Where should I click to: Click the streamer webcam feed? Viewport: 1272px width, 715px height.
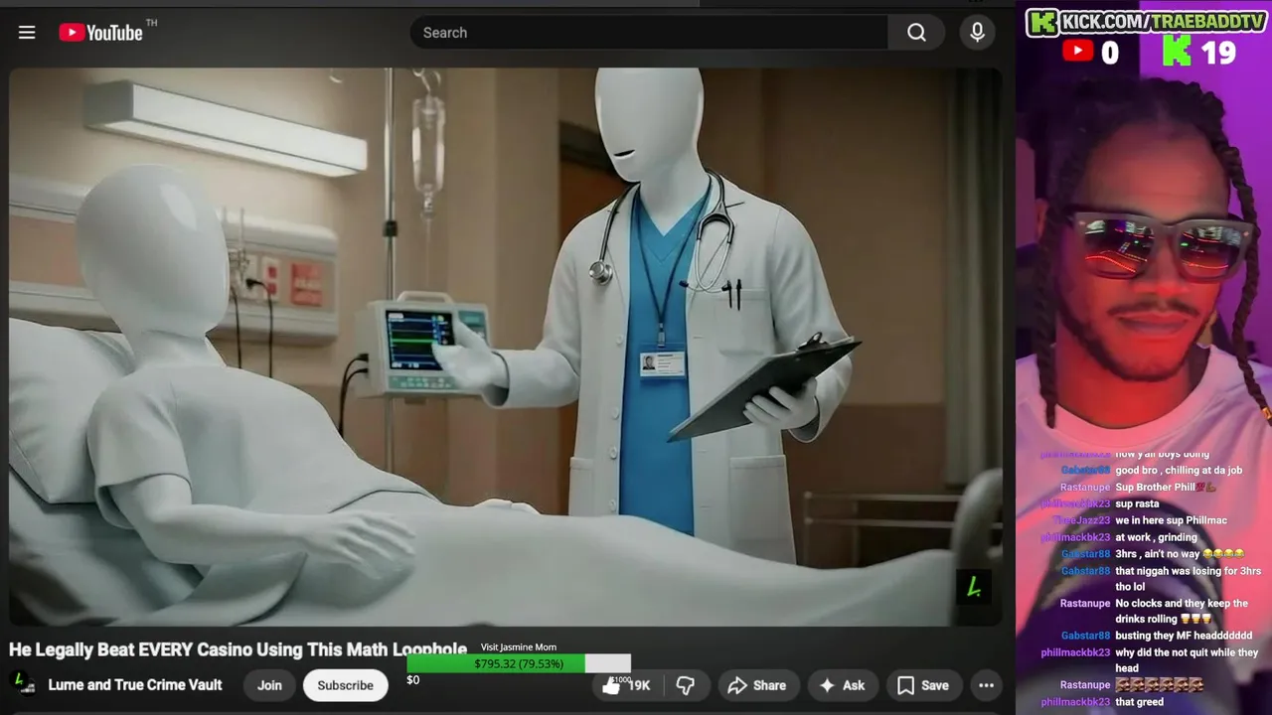[x=1144, y=258]
